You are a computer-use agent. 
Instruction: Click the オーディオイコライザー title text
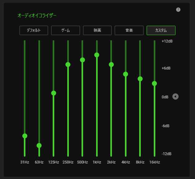(37, 15)
